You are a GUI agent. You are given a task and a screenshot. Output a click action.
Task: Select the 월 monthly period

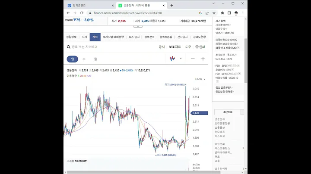[95, 59]
